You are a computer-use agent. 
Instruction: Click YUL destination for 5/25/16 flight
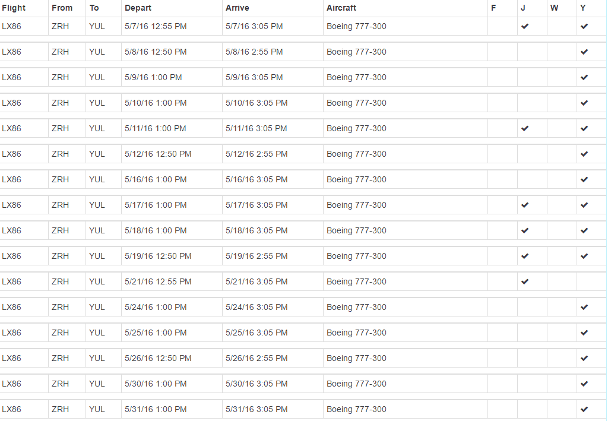[x=97, y=333]
